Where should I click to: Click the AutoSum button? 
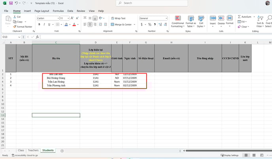tap(245, 17)
